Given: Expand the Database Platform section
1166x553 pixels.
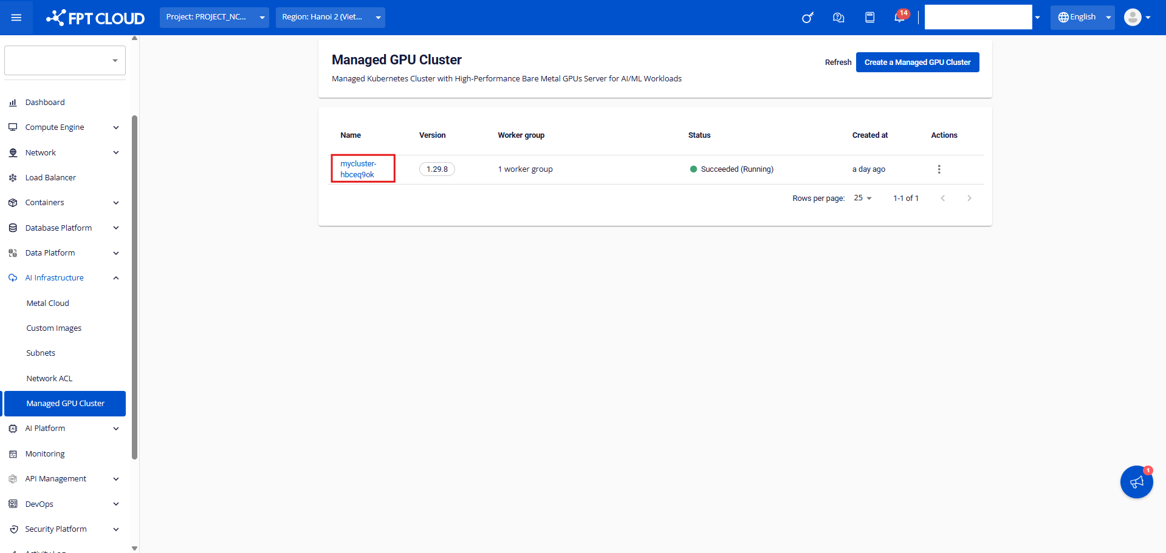Looking at the screenshot, I should 64,228.
